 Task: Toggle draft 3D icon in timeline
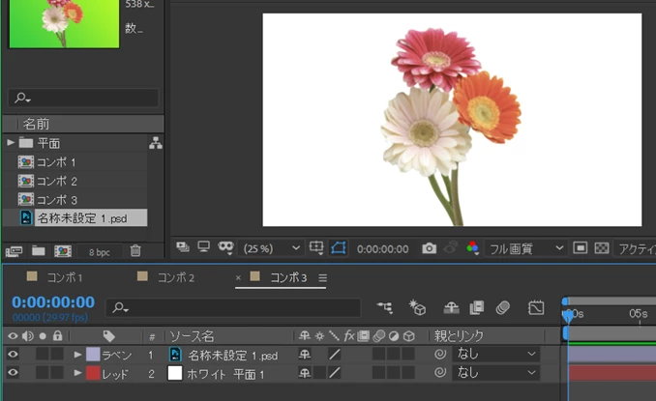click(417, 308)
